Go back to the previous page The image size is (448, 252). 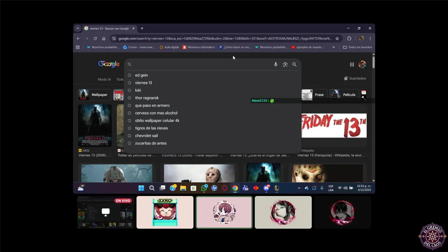click(78, 38)
